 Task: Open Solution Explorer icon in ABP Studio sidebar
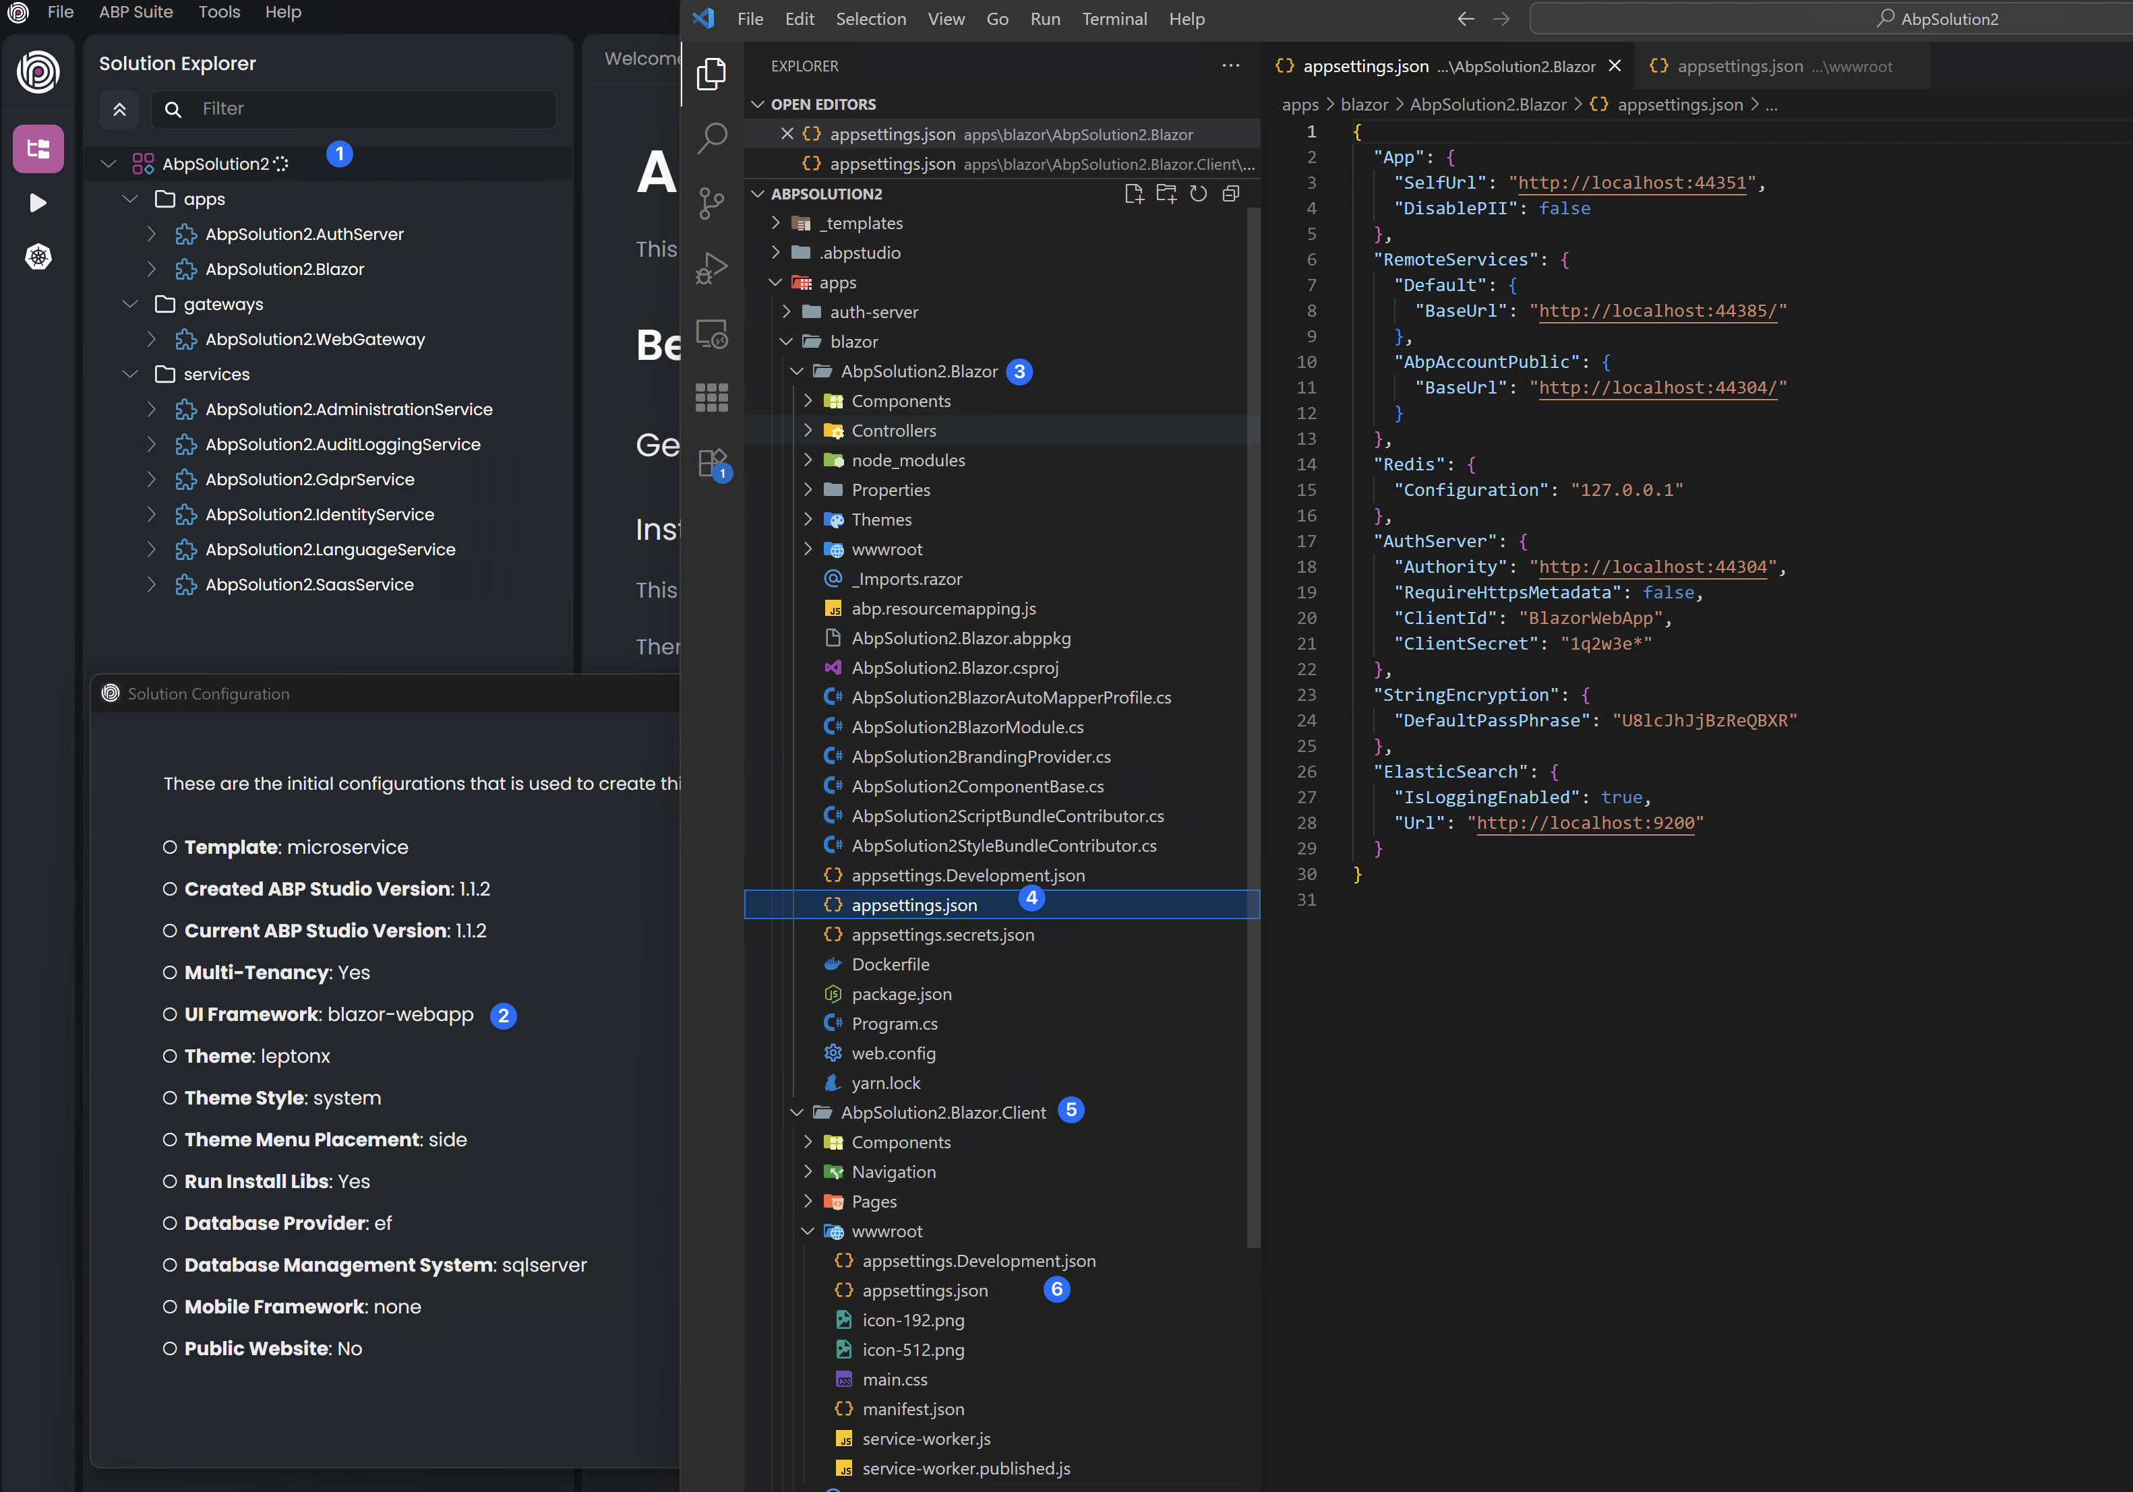click(x=38, y=148)
